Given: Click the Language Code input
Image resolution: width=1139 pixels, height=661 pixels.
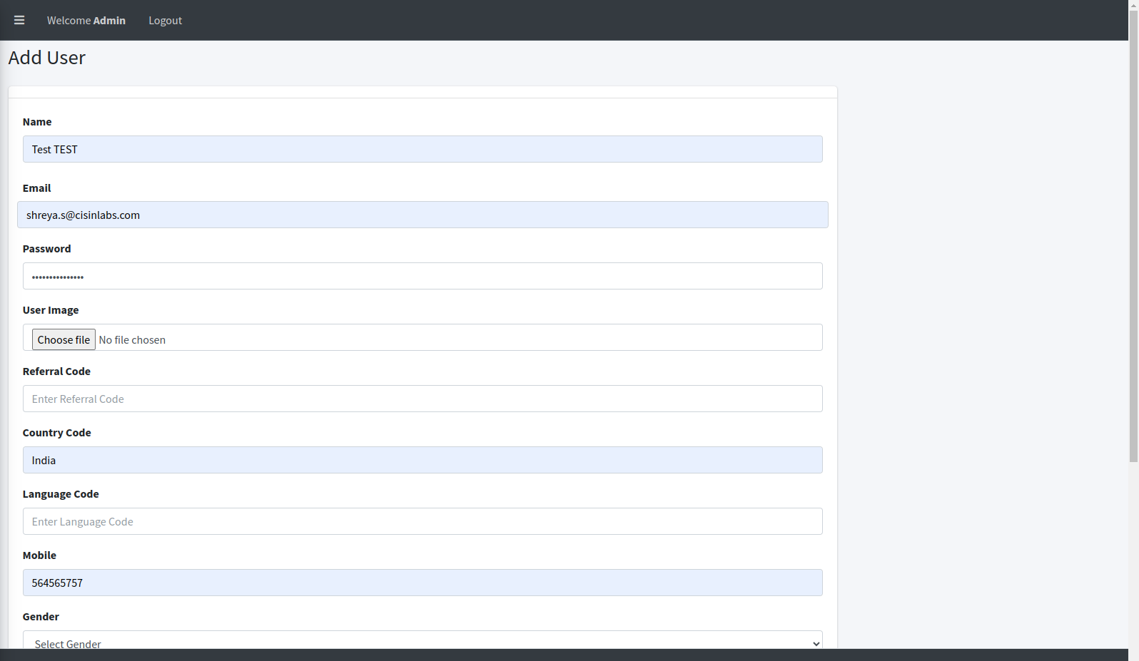Looking at the screenshot, I should [422, 521].
